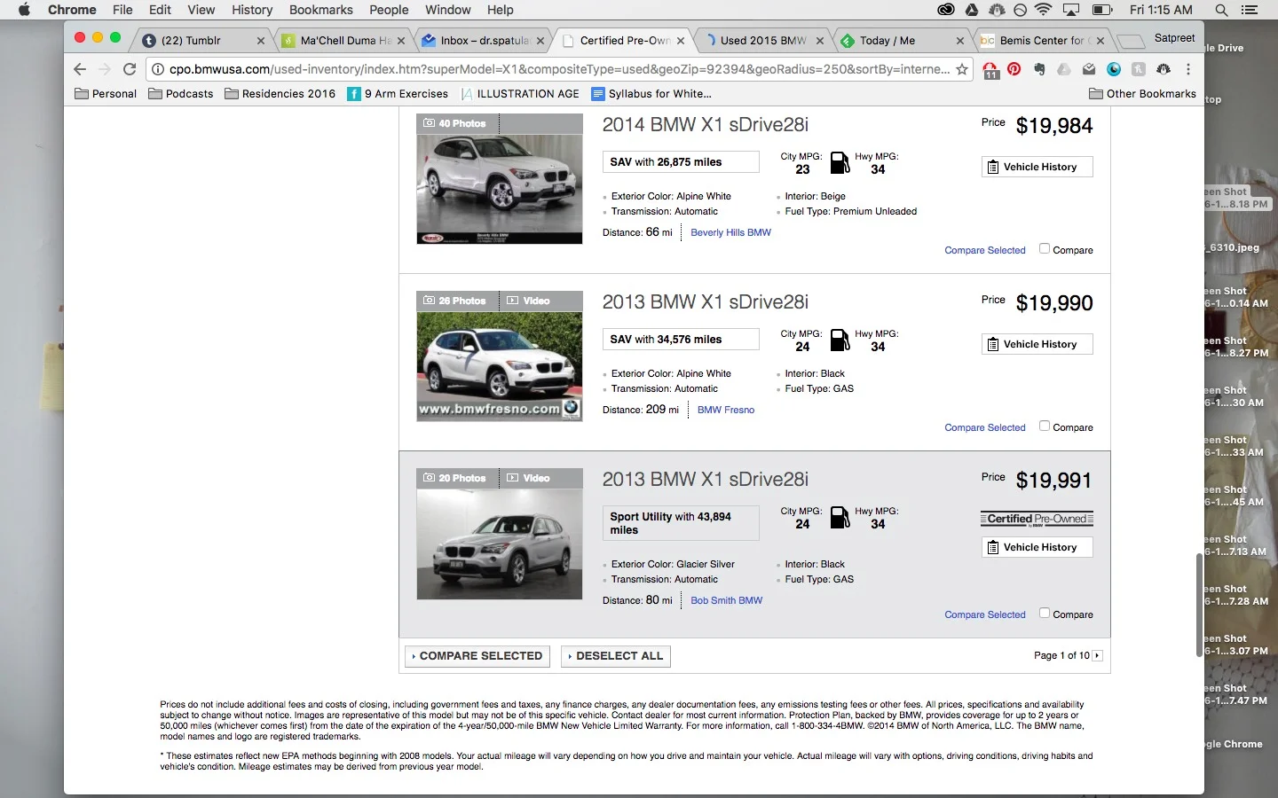
Task: Open the AirPlay display menu
Action: (x=1072, y=10)
